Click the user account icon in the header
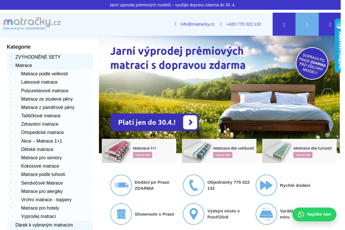The height and width of the screenshot is (230, 345). (x=307, y=24)
